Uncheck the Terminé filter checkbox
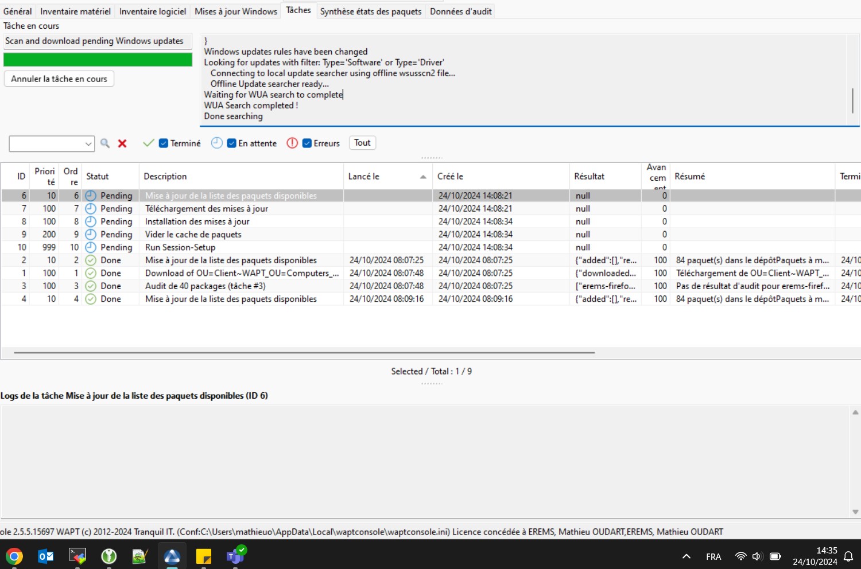861x569 pixels. pyautogui.click(x=164, y=143)
